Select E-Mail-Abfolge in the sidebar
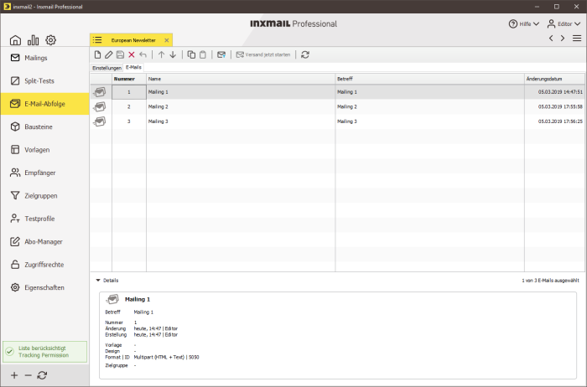This screenshot has width=587, height=387. point(45,104)
